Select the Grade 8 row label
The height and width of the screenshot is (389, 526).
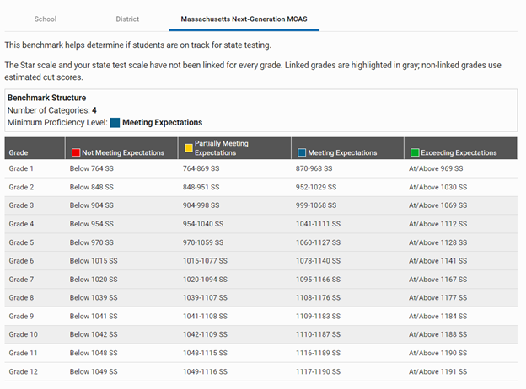(x=21, y=297)
